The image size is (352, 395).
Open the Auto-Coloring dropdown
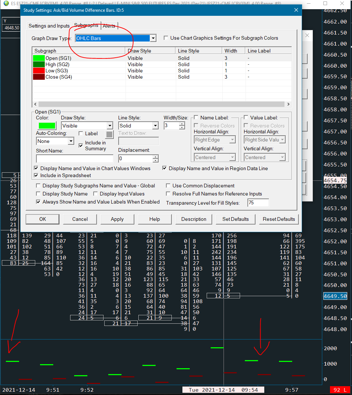pos(71,141)
